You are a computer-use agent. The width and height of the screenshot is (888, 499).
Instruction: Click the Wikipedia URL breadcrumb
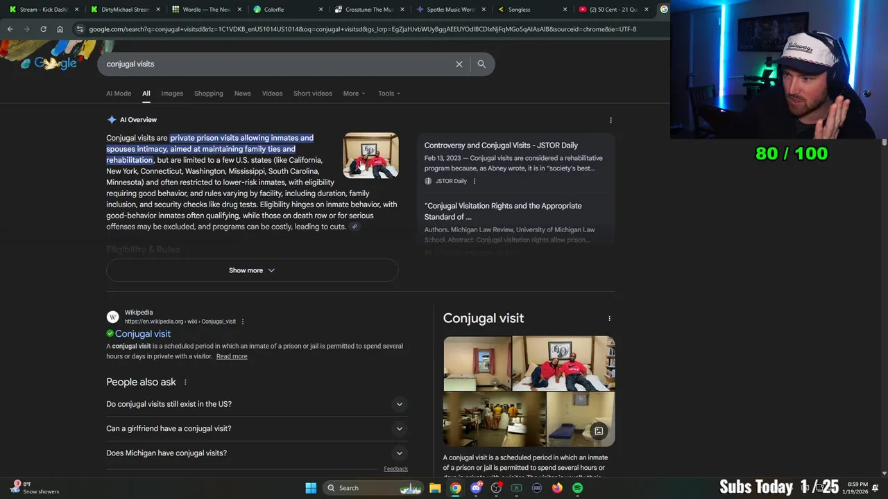(x=180, y=322)
